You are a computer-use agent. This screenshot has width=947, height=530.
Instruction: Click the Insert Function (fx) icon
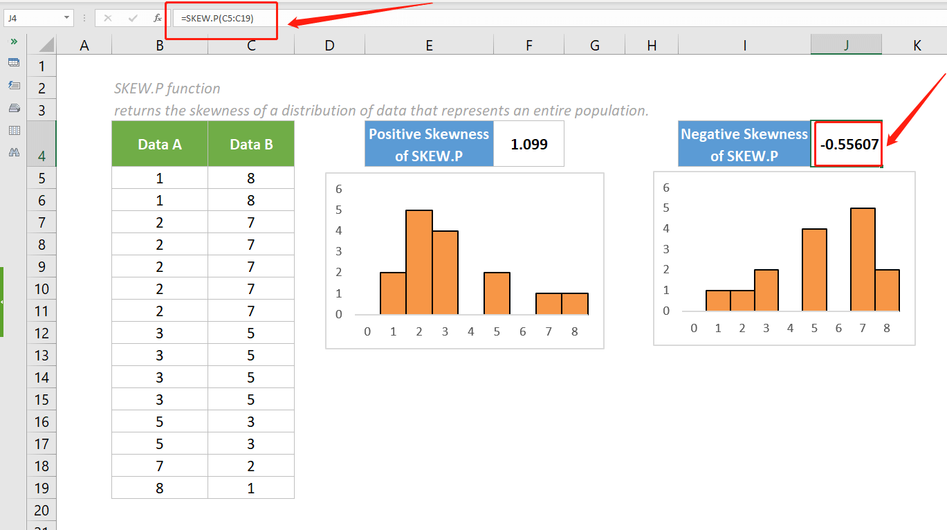(158, 18)
